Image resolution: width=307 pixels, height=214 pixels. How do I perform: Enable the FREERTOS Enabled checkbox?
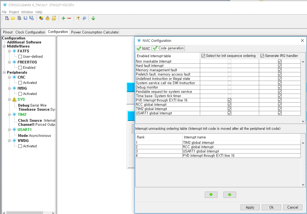coord(20,67)
